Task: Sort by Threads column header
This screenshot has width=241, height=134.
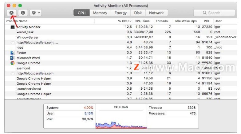Action: point(162,21)
